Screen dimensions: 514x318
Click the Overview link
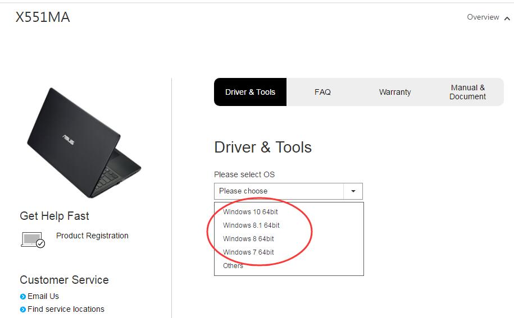tap(483, 17)
